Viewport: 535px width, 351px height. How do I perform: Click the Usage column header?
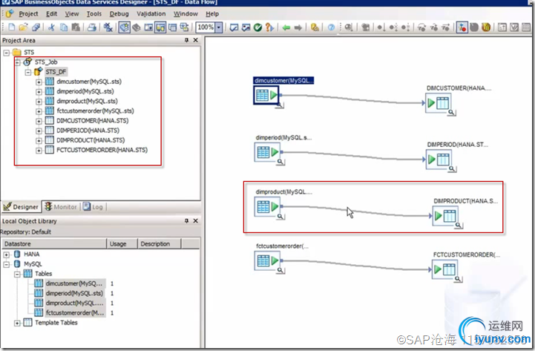click(x=122, y=244)
